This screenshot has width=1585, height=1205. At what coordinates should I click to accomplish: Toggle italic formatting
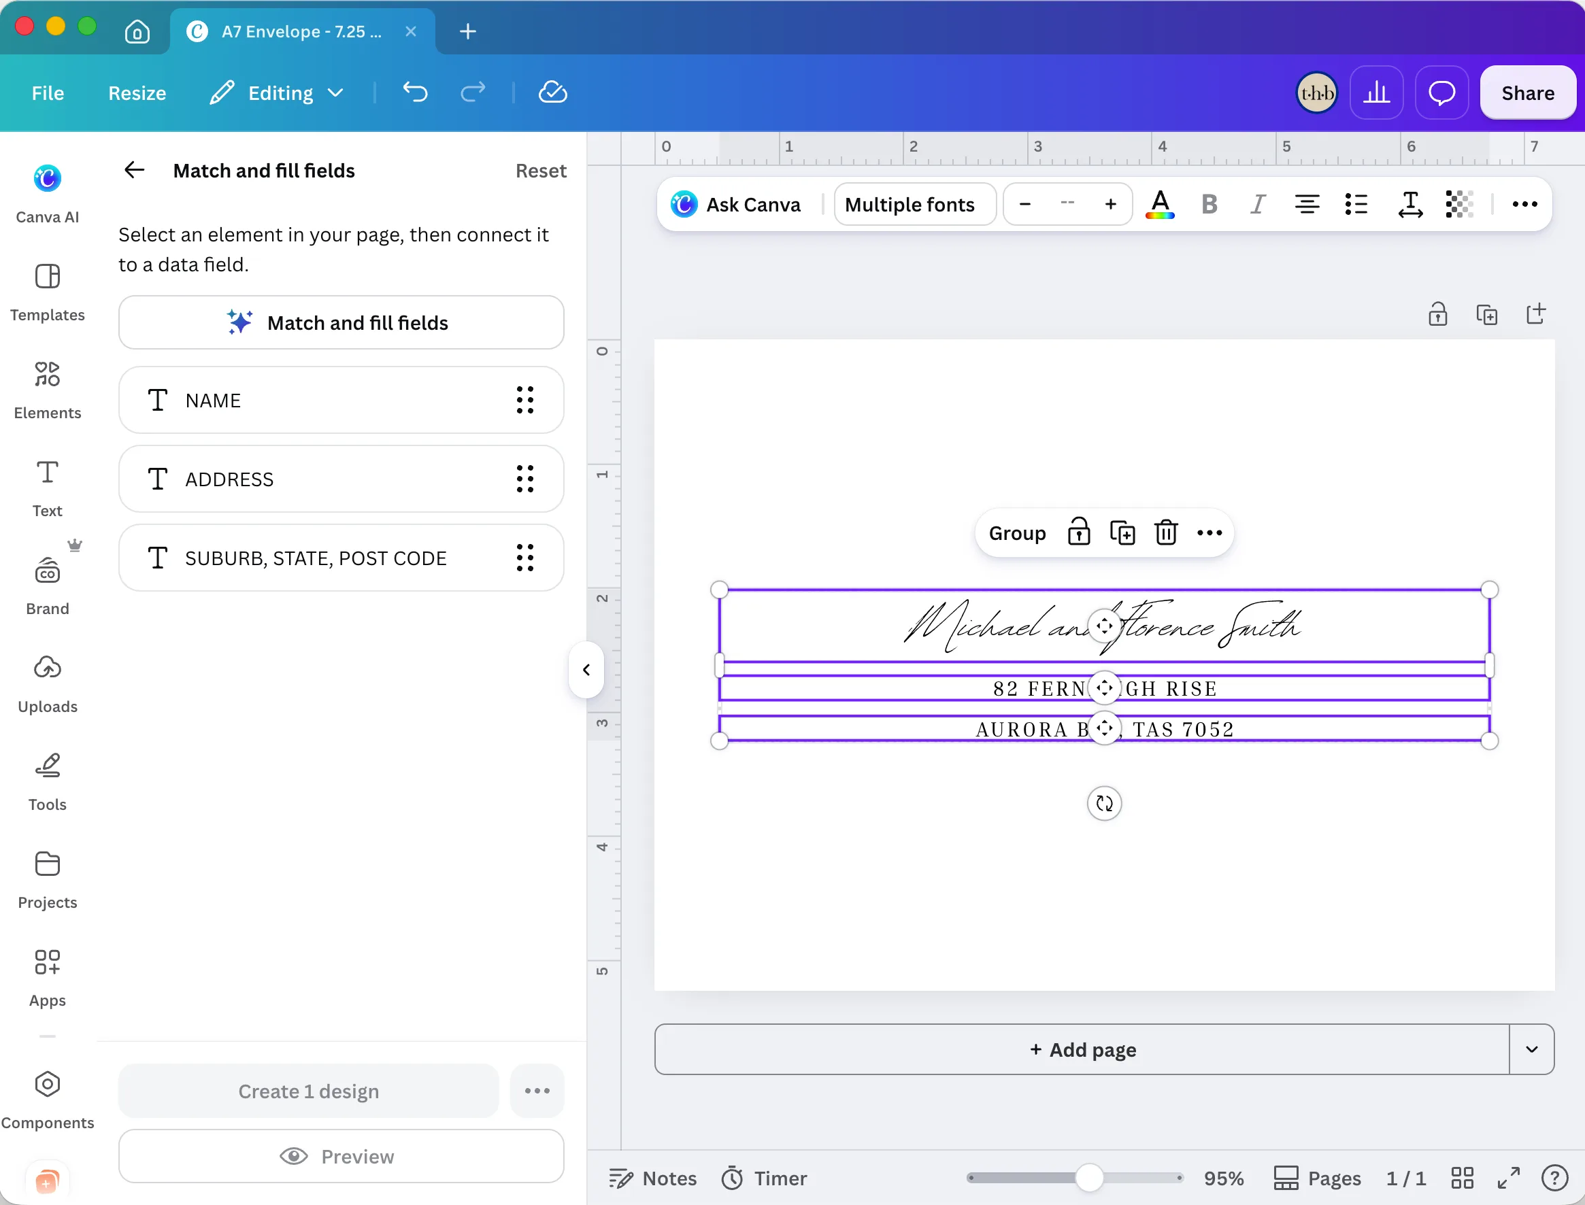click(1257, 205)
